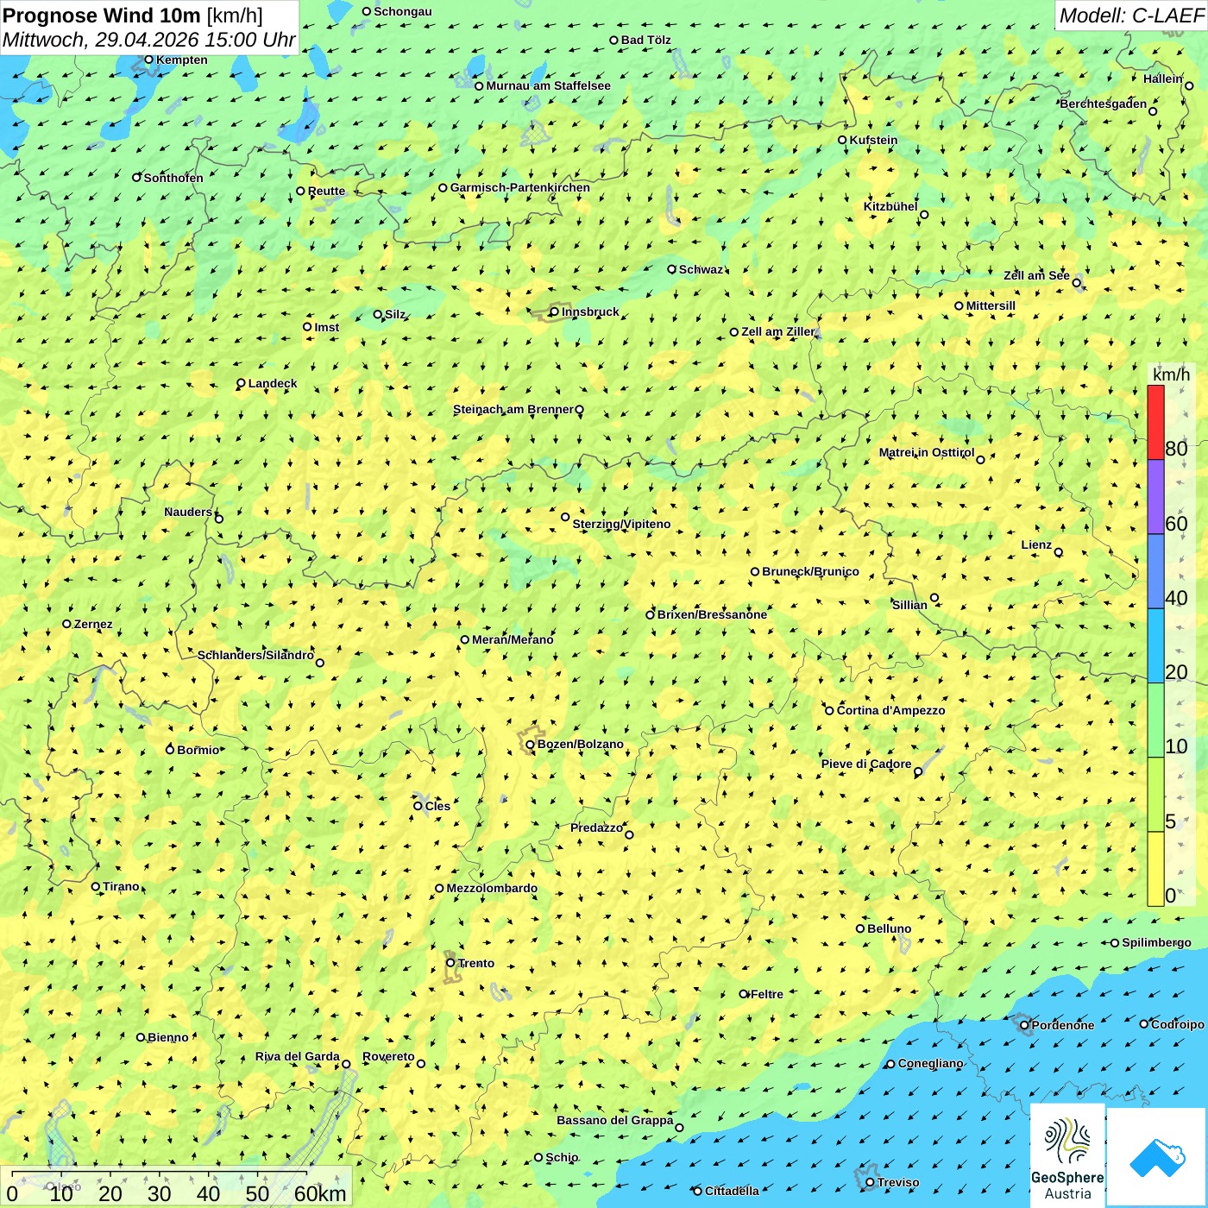Click the Sterzing/Vipiteno label
Screen dimensions: 1208x1208
coord(621,524)
